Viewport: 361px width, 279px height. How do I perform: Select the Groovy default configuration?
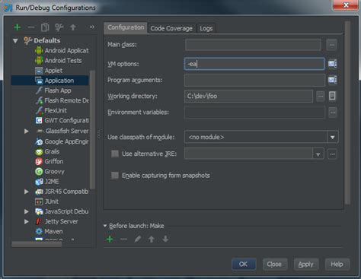point(50,172)
